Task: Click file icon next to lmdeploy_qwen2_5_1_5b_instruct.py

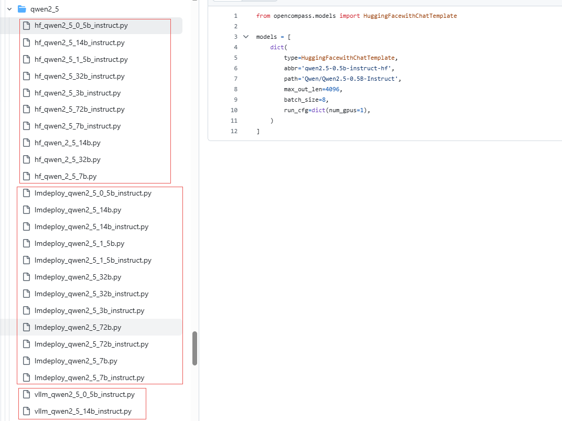Action: pos(27,261)
